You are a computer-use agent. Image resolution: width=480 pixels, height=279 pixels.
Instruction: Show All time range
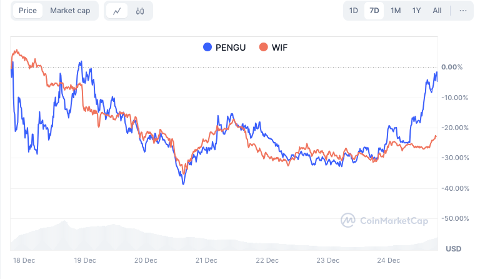(437, 11)
